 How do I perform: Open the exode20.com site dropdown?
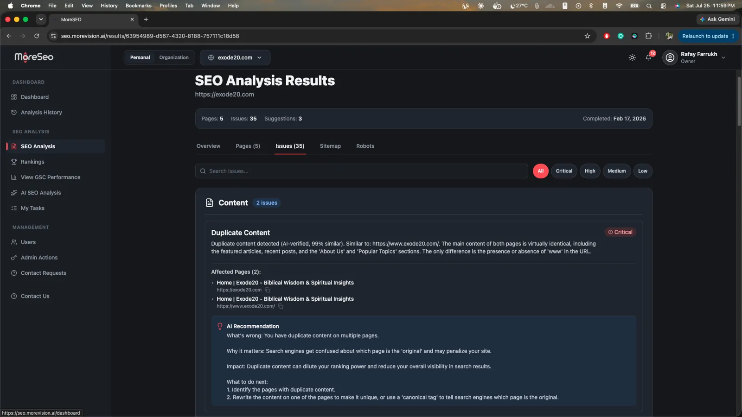click(235, 57)
